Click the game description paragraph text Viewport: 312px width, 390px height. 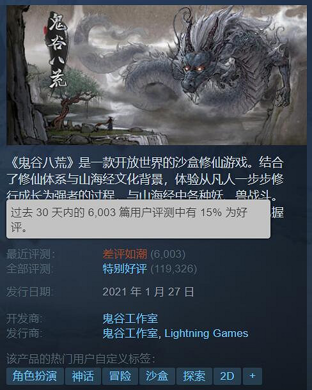[x=146, y=179]
